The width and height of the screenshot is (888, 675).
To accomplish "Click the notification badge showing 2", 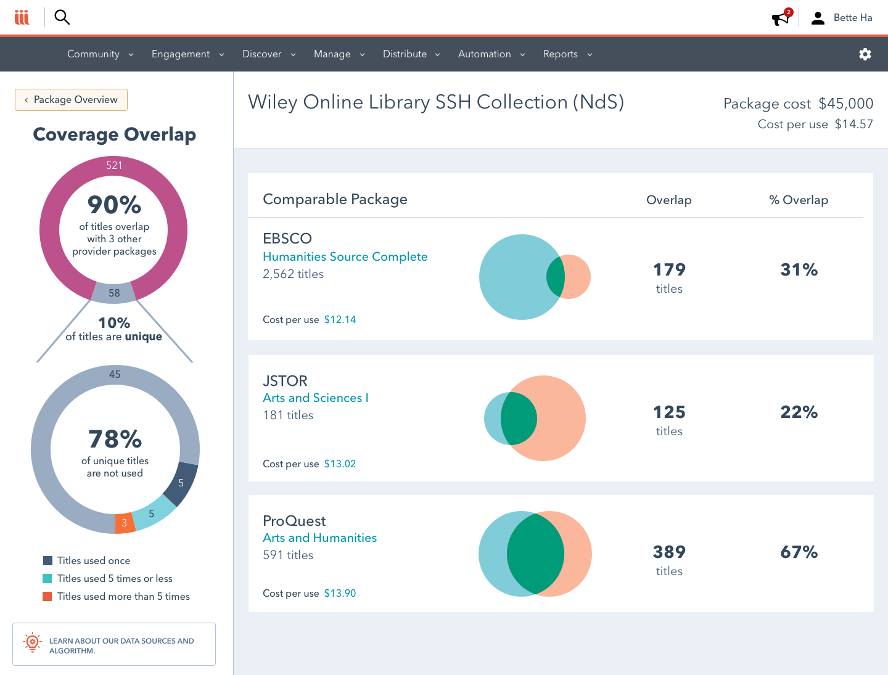I will (x=789, y=12).
